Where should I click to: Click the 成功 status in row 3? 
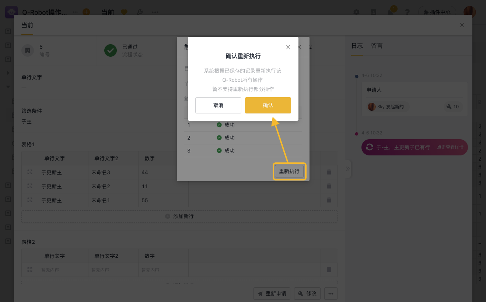226,151
